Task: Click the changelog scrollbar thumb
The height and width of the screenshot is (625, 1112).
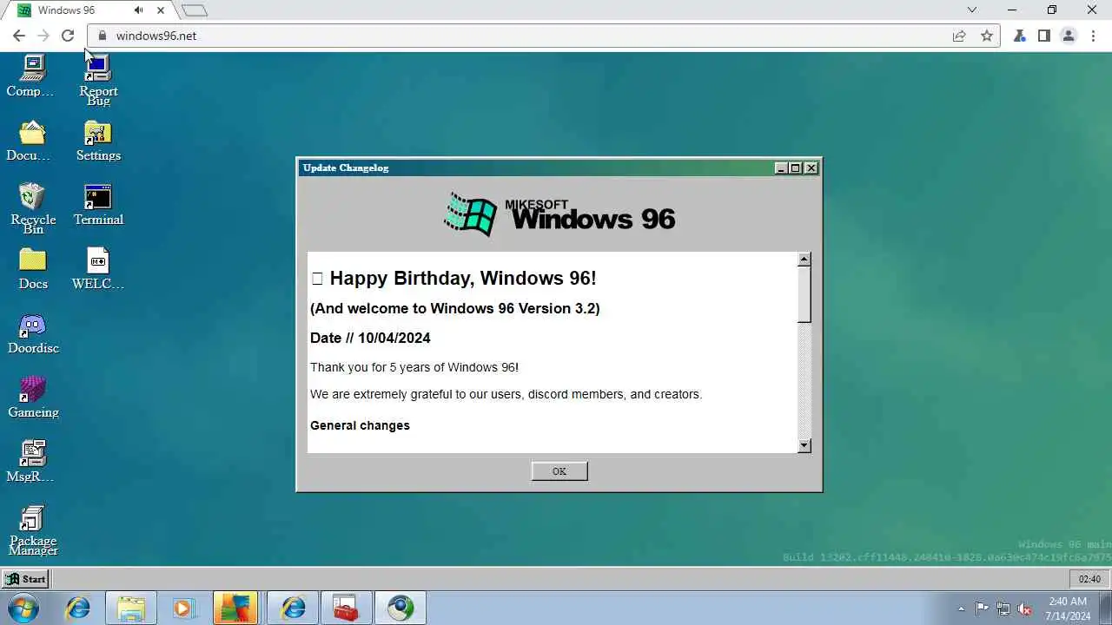Action: coord(804,294)
